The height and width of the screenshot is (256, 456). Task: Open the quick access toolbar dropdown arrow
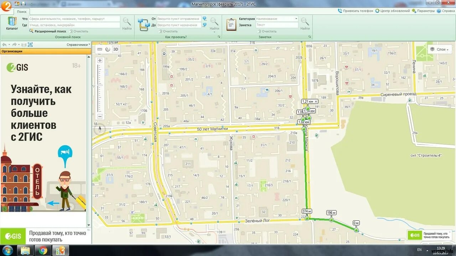tap(31, 4)
